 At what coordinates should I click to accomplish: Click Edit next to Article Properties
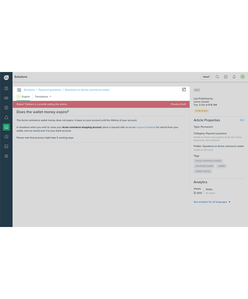coord(242,120)
